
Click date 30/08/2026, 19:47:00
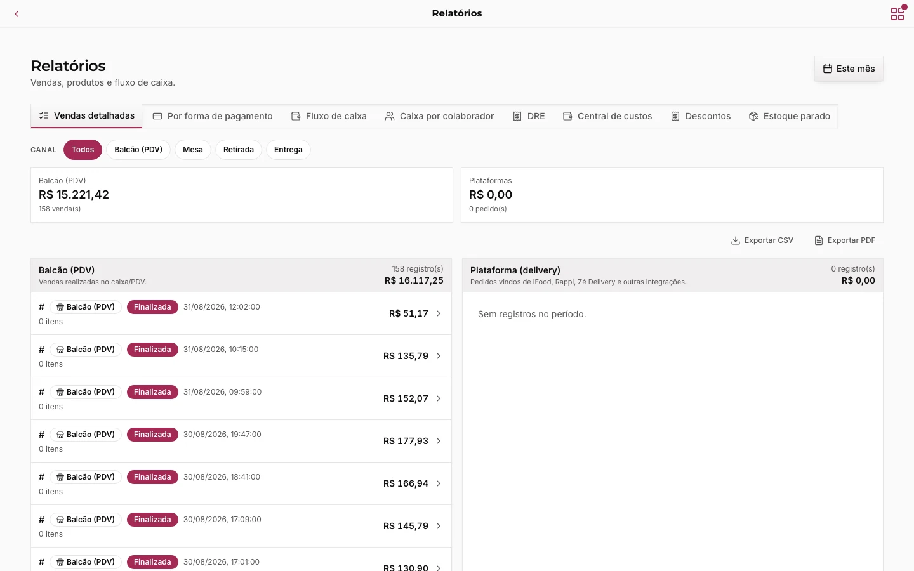222,435
